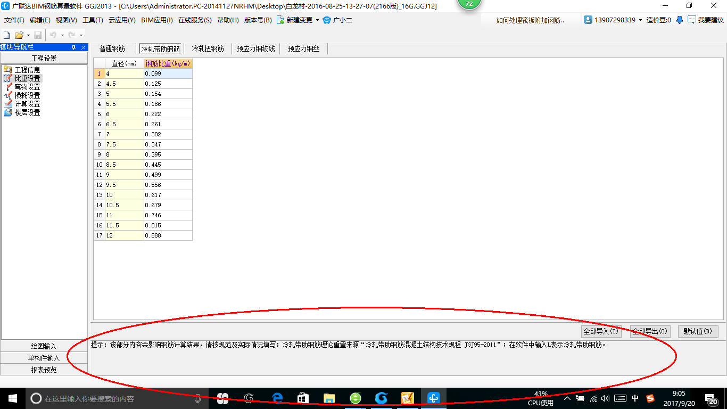
Task: Open the 编辑(E) menu
Action: [40, 20]
